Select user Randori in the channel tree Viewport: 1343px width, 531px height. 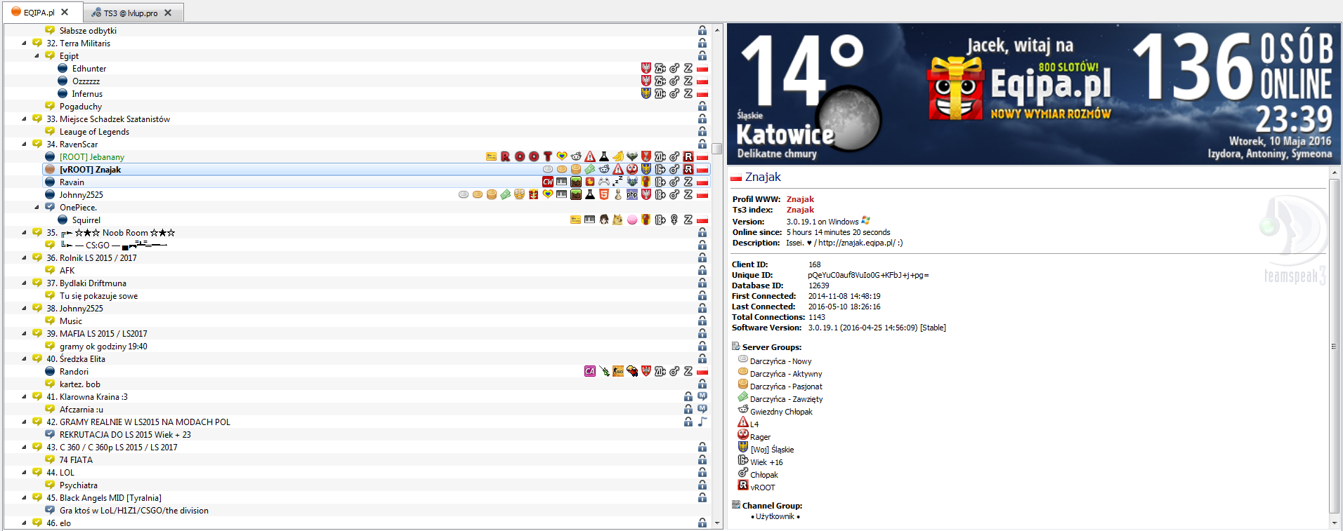74,372
